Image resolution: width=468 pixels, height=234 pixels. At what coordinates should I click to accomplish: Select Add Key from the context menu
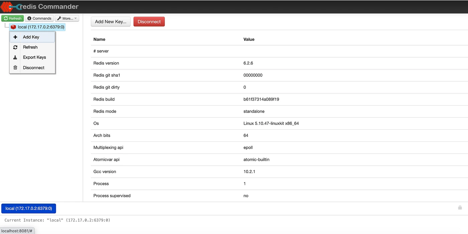tap(31, 37)
